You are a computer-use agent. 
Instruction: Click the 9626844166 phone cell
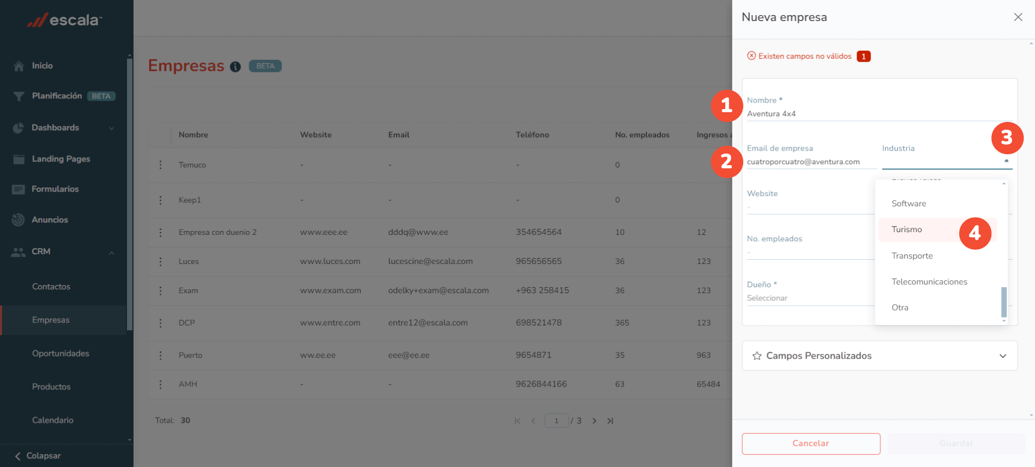point(541,384)
